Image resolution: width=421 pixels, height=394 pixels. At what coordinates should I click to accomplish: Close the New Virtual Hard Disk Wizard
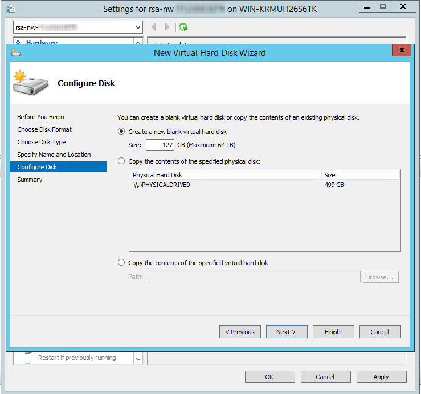click(x=402, y=51)
